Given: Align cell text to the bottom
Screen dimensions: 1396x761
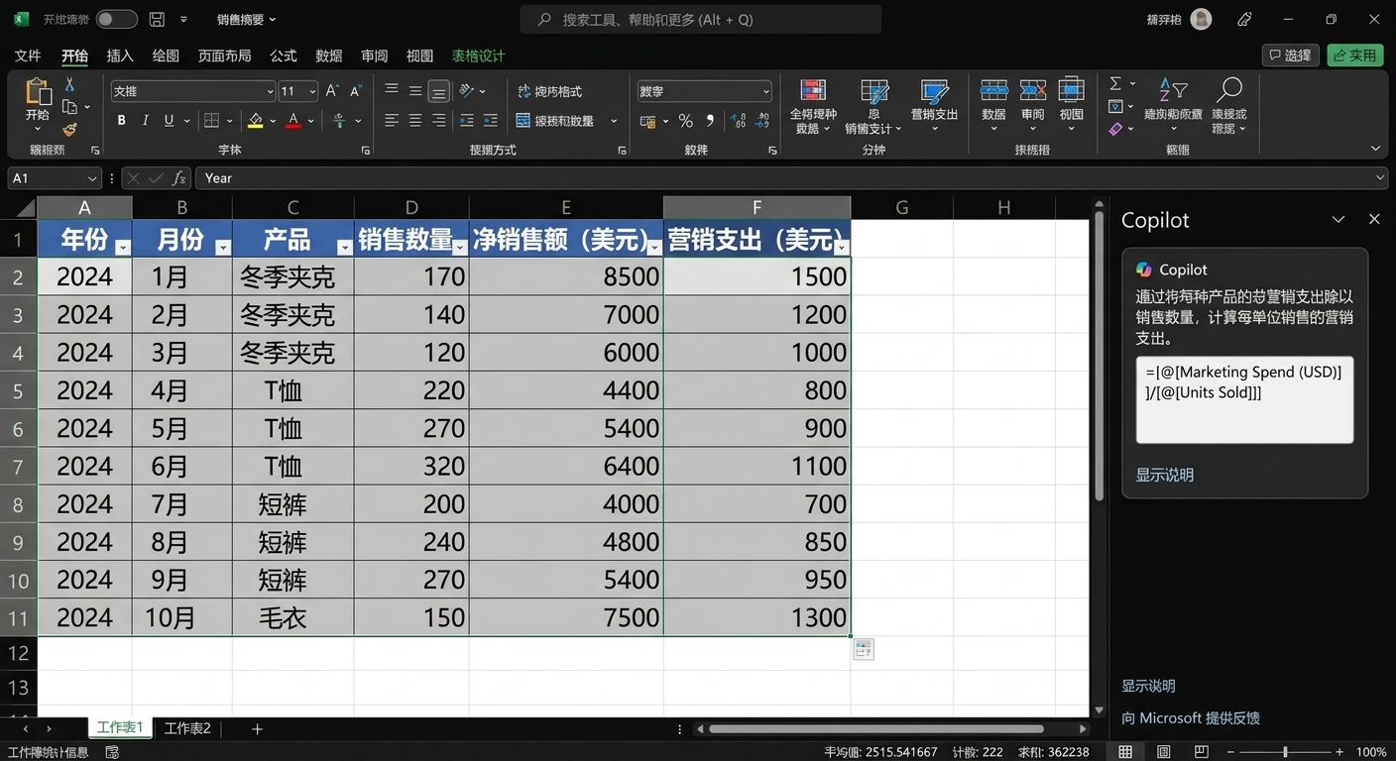Looking at the screenshot, I should coord(439,91).
